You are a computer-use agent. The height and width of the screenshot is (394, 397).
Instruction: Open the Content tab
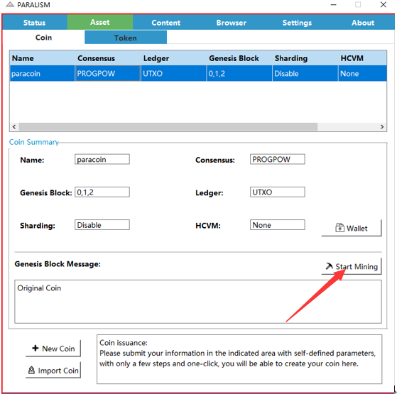tap(166, 23)
